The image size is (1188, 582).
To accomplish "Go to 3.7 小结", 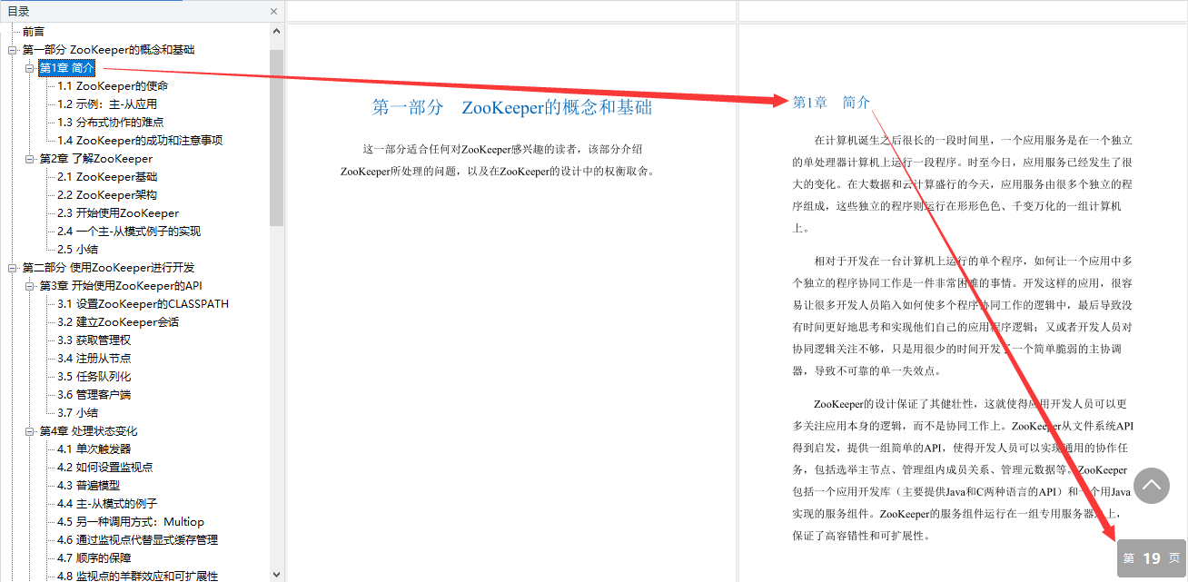I will 78,413.
